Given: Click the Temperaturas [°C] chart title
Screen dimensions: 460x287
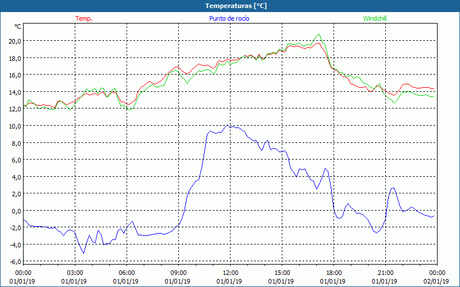Looking at the screenshot, I should point(236,6).
